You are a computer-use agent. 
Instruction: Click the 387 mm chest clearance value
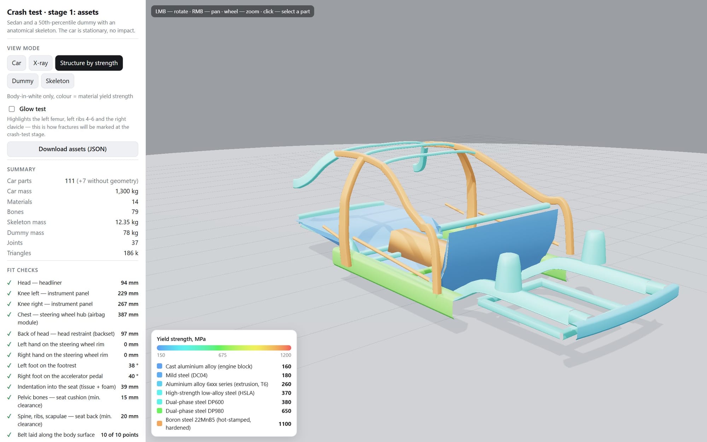click(x=128, y=315)
